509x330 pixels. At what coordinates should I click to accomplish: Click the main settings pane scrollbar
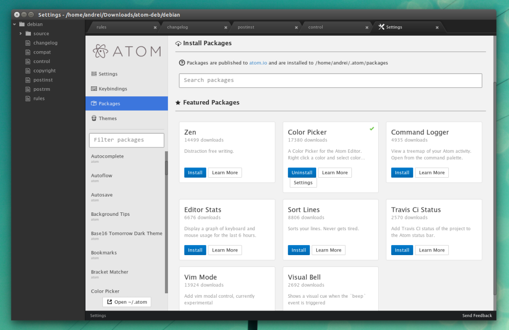point(495,188)
